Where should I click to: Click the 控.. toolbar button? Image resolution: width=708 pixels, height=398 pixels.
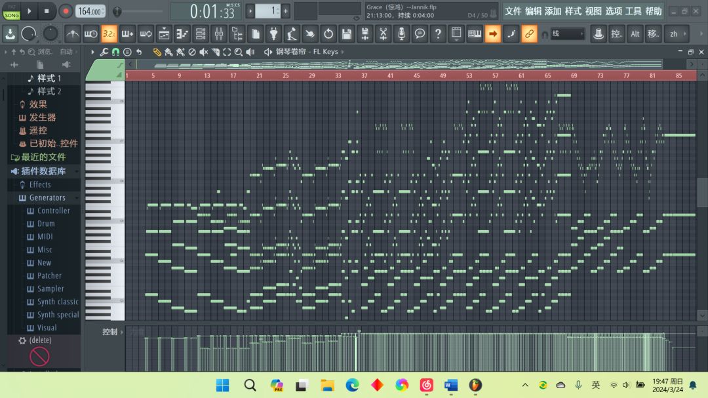pyautogui.click(x=616, y=33)
